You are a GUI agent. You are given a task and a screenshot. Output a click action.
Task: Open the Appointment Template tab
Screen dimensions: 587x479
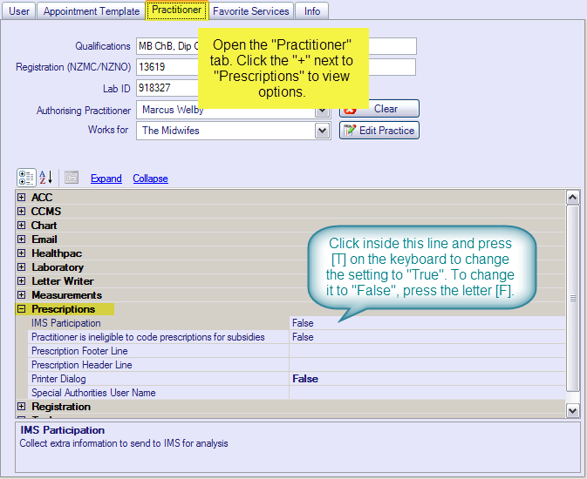(92, 11)
